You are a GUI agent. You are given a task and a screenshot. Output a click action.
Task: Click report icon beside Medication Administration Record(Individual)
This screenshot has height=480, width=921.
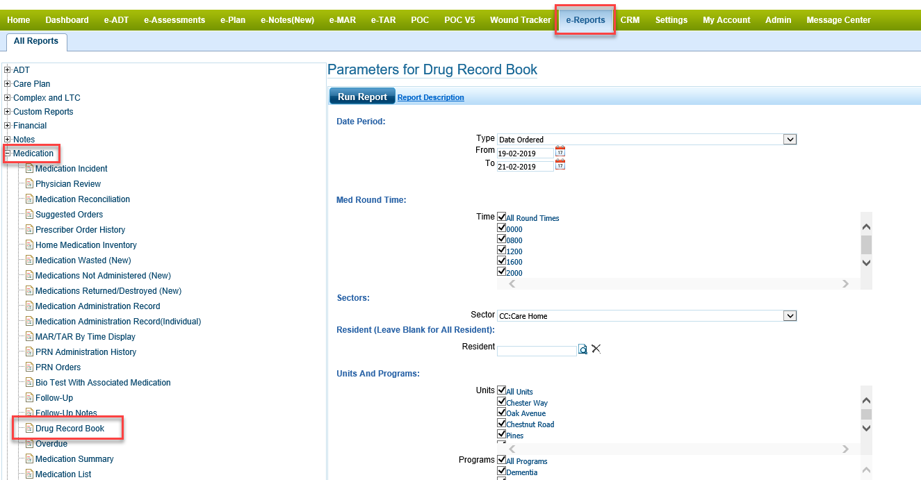click(x=29, y=321)
